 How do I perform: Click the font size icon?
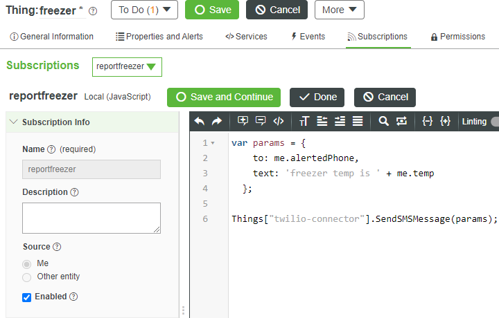304,122
